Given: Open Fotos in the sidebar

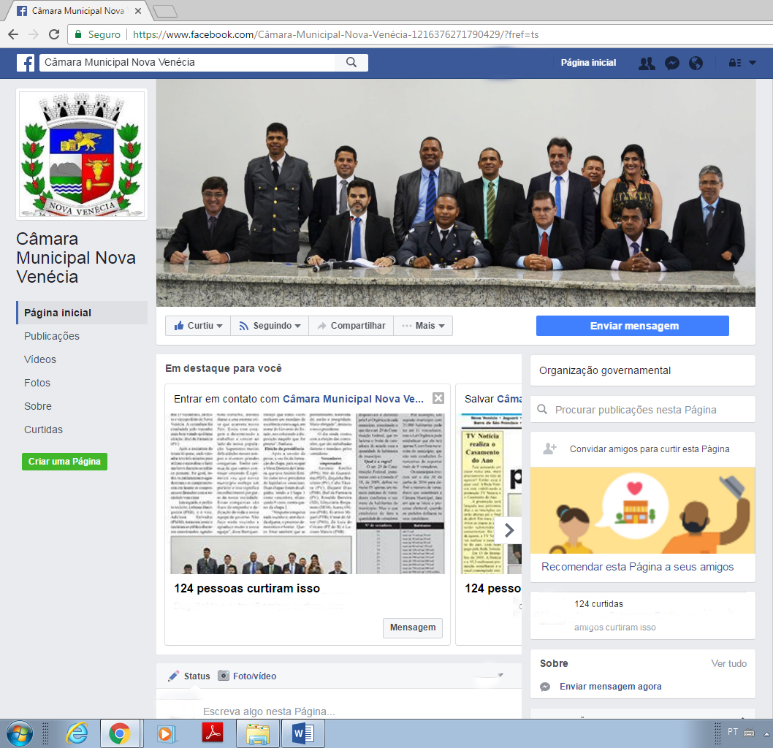Looking at the screenshot, I should coord(37,383).
